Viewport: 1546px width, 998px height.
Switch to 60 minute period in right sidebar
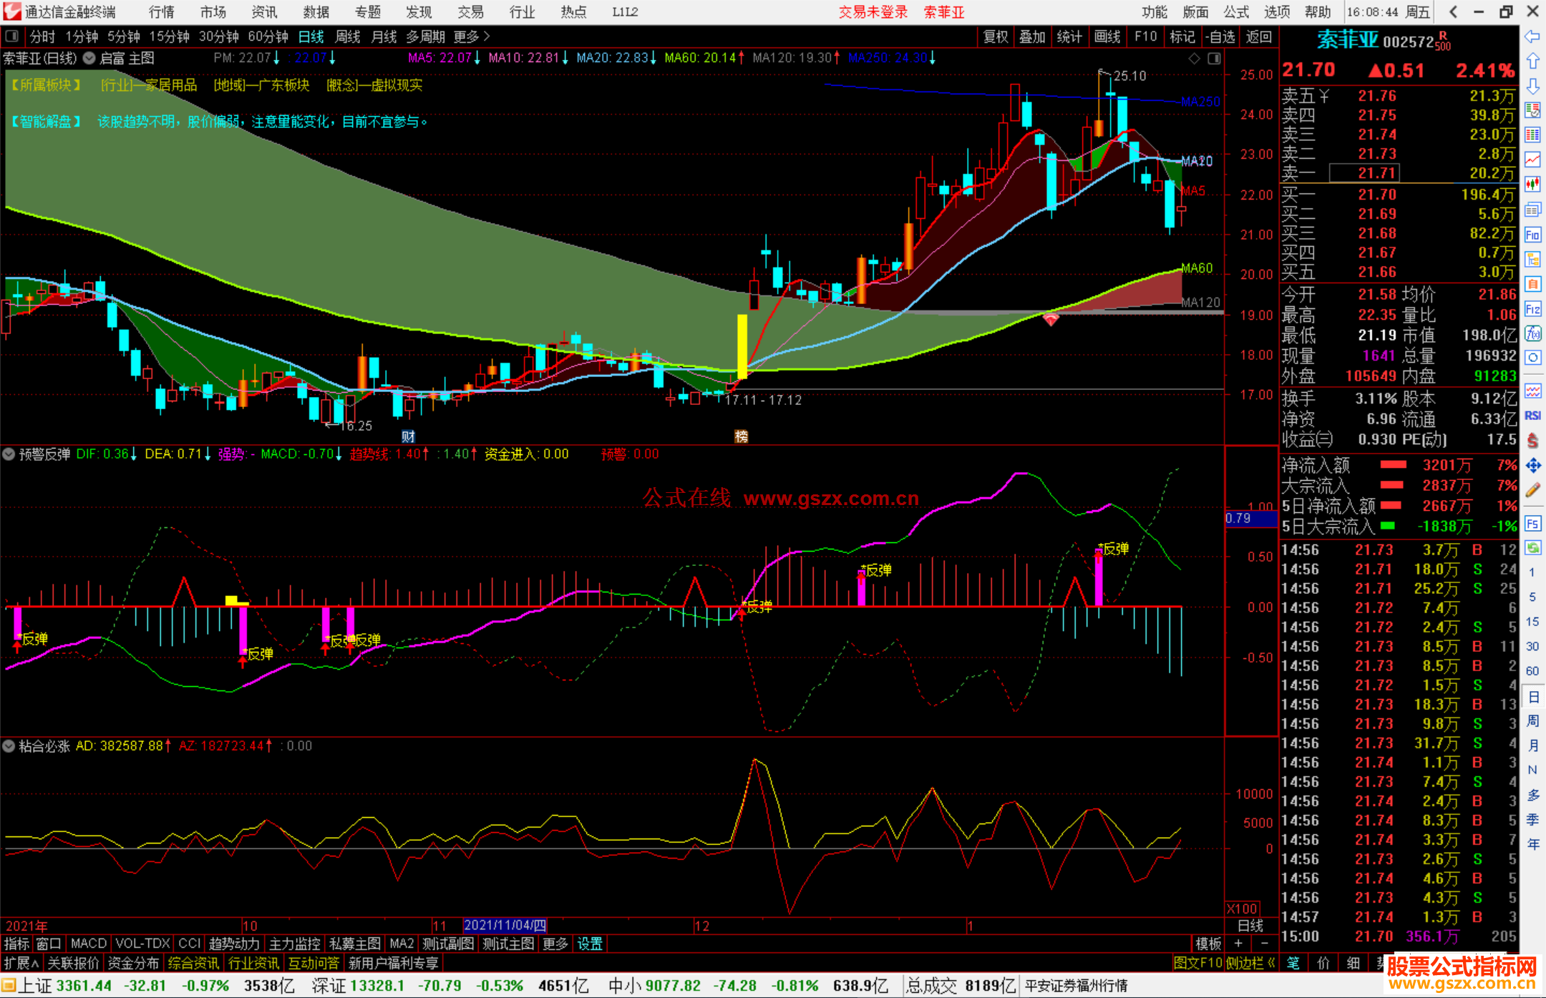pyautogui.click(x=1532, y=671)
